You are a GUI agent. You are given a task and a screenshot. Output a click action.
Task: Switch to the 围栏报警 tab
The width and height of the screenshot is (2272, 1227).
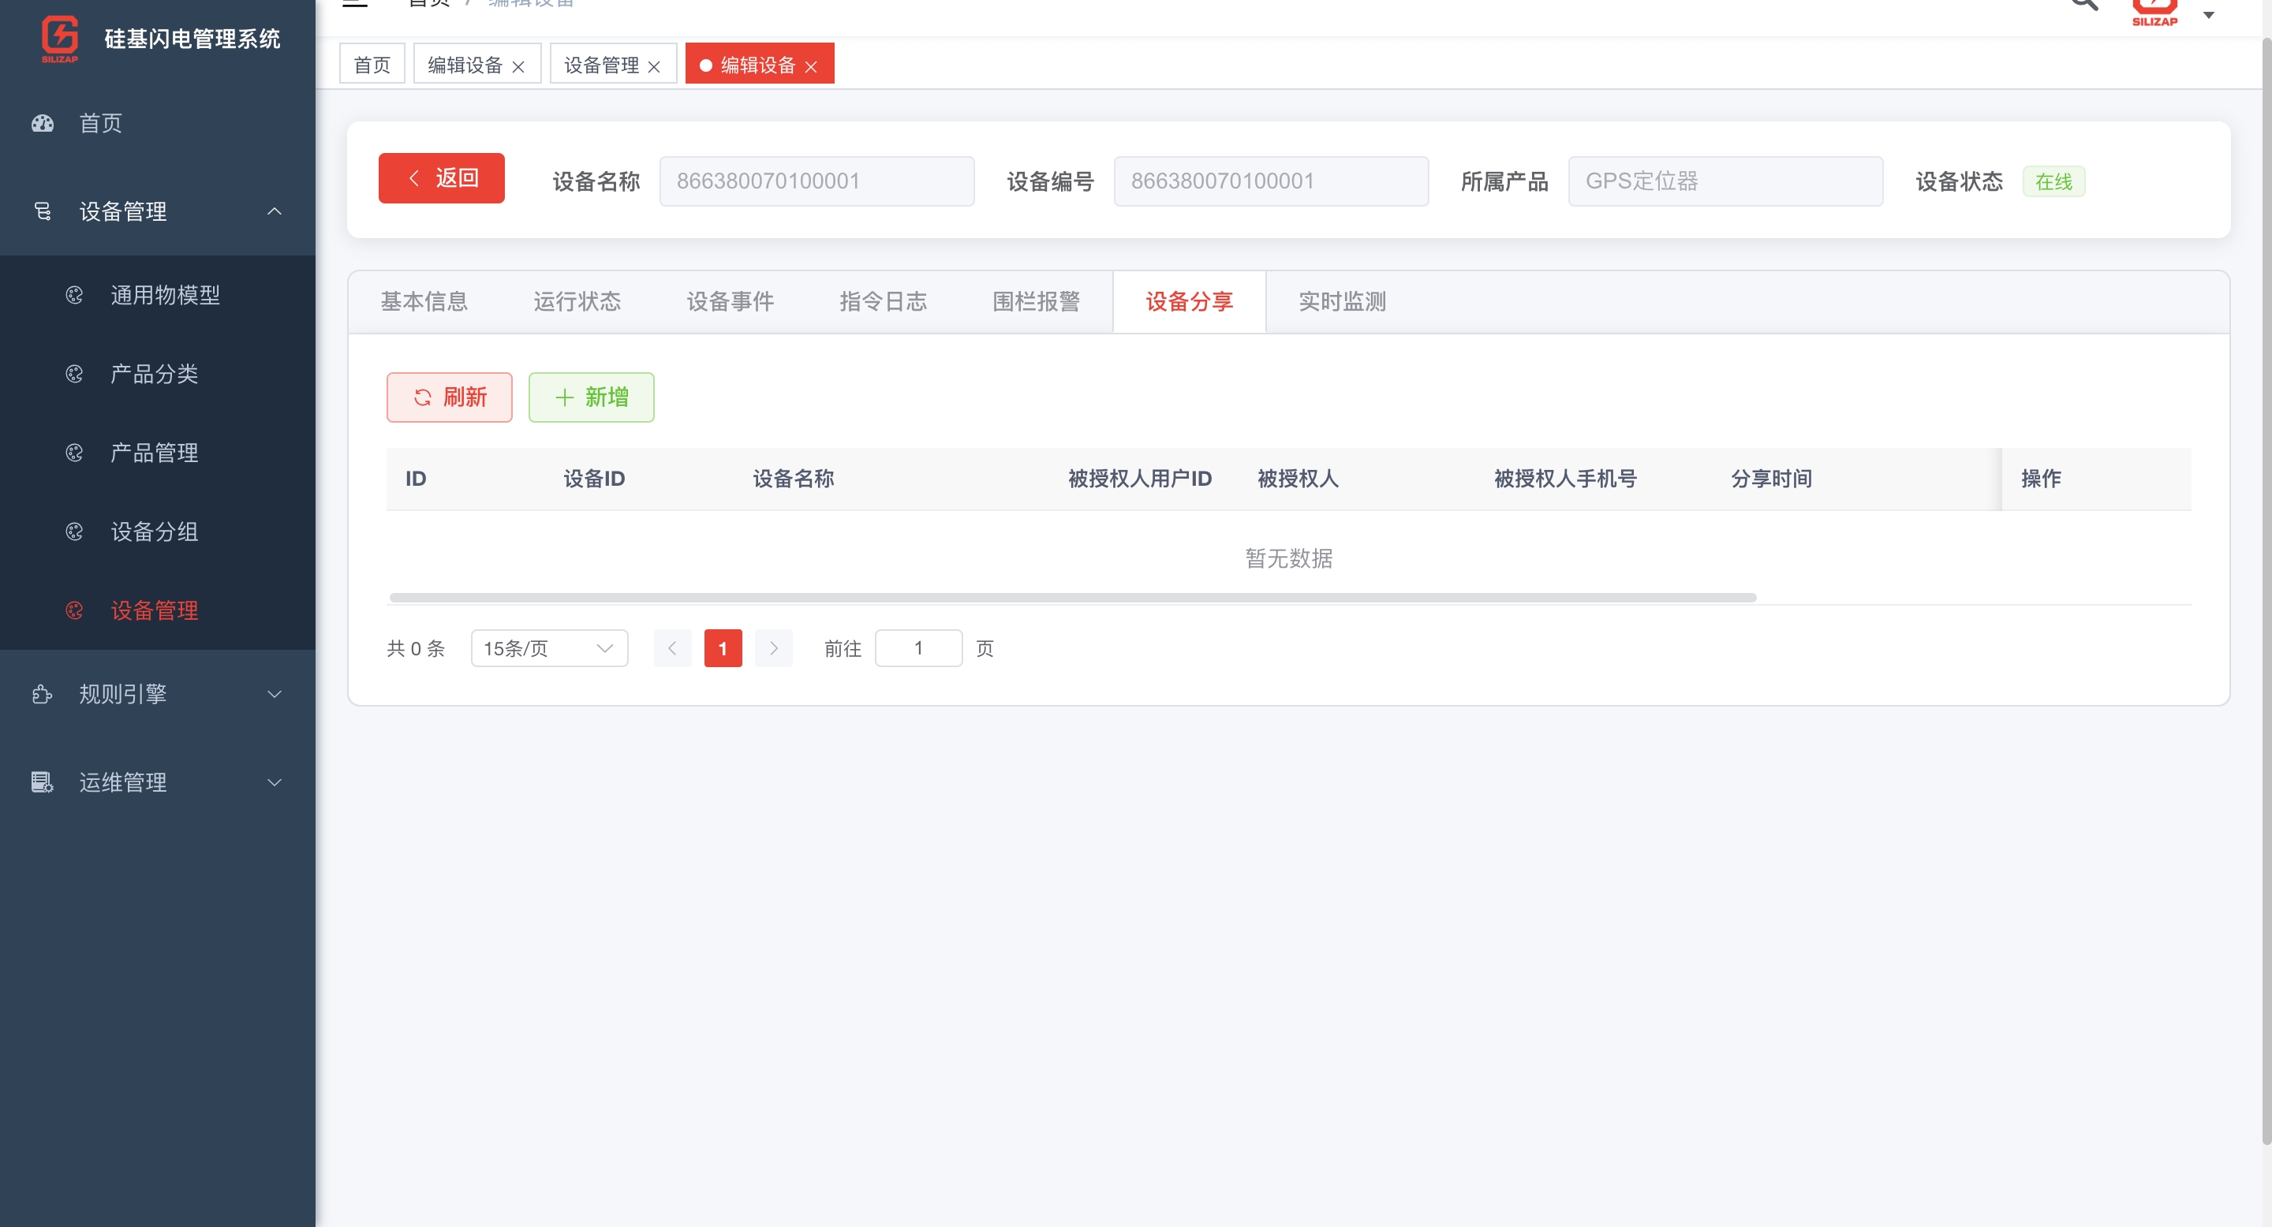click(x=1037, y=301)
